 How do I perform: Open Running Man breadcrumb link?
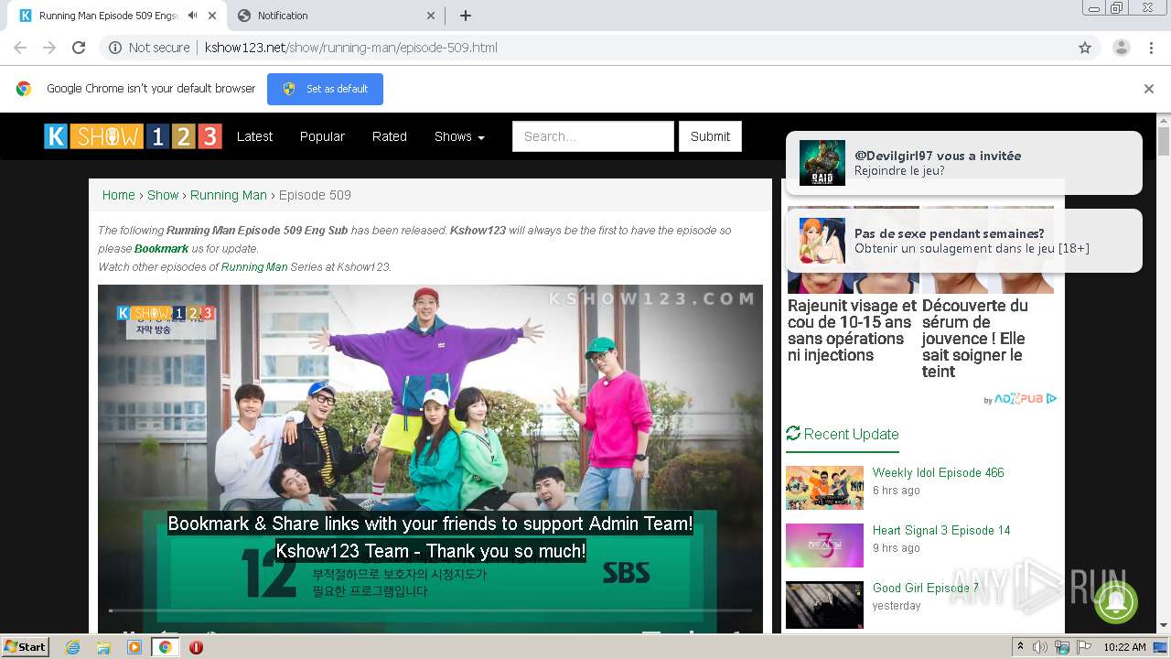(x=229, y=195)
